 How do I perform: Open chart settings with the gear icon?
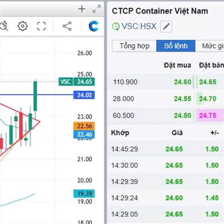pos(23,26)
